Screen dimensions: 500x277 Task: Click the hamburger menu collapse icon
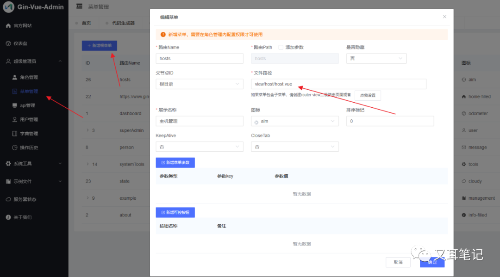[x=79, y=6]
